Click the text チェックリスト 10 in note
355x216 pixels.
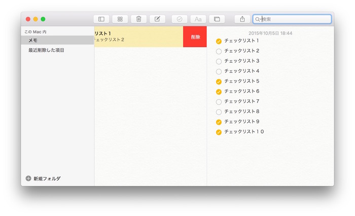pos(244,131)
